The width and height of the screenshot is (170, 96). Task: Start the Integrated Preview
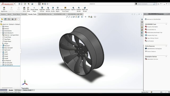[x=42, y=9]
